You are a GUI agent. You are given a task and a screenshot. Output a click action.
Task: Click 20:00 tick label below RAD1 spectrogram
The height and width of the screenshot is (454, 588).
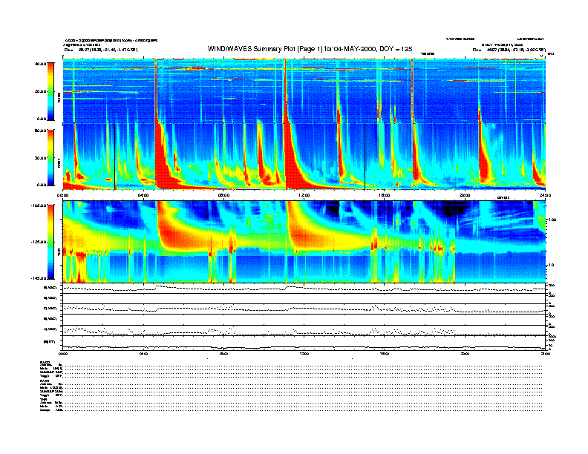(465, 195)
